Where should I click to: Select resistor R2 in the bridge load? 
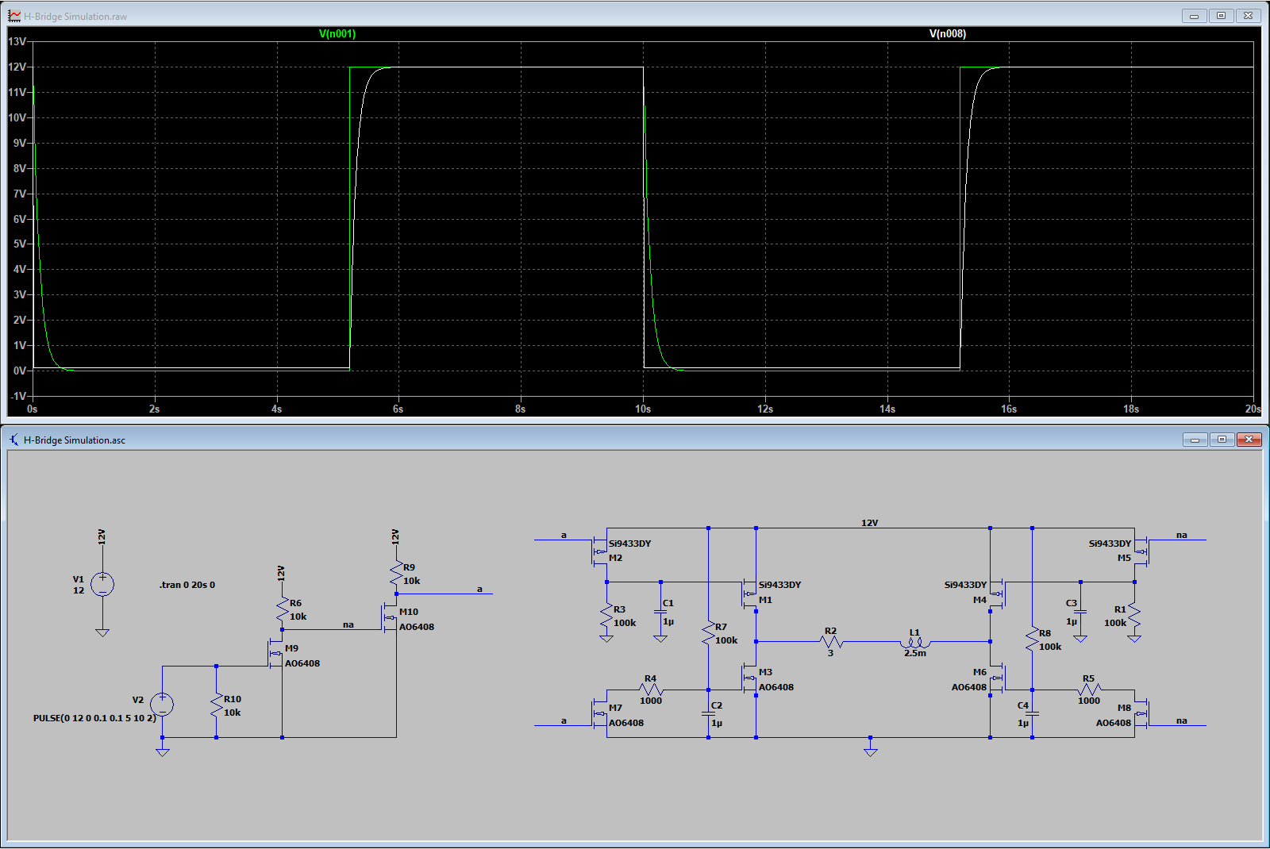pos(831,642)
